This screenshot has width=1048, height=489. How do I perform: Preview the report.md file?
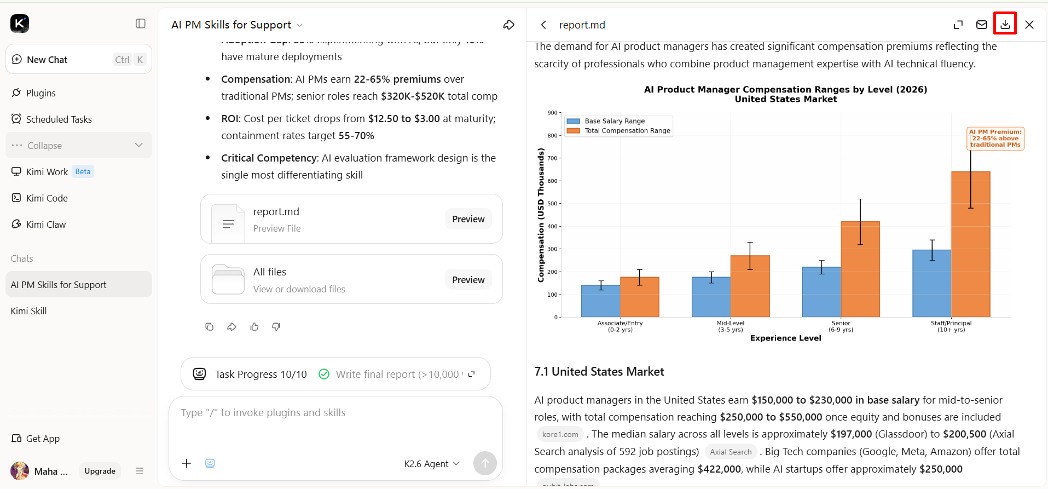click(x=468, y=219)
